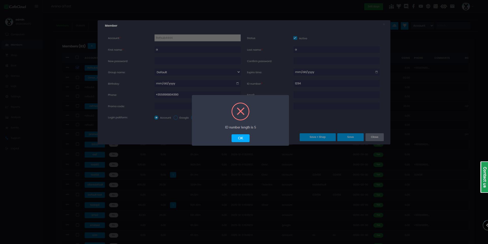Uncheck the Active status checkbox
The width and height of the screenshot is (488, 244).
pos(295,38)
